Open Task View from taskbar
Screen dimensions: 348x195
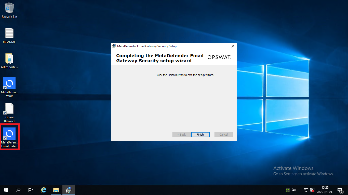[31, 190]
